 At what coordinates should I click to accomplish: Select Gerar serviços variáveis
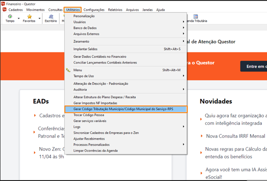[x=126, y=121]
